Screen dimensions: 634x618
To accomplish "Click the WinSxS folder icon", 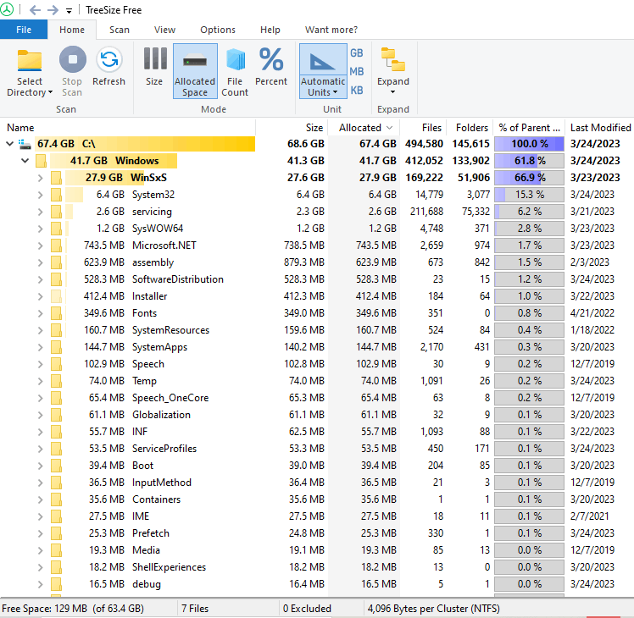I will tap(56, 178).
